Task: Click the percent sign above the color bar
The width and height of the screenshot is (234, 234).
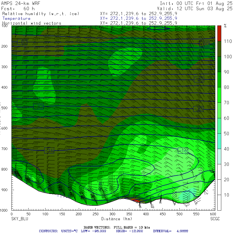Action: point(225,26)
